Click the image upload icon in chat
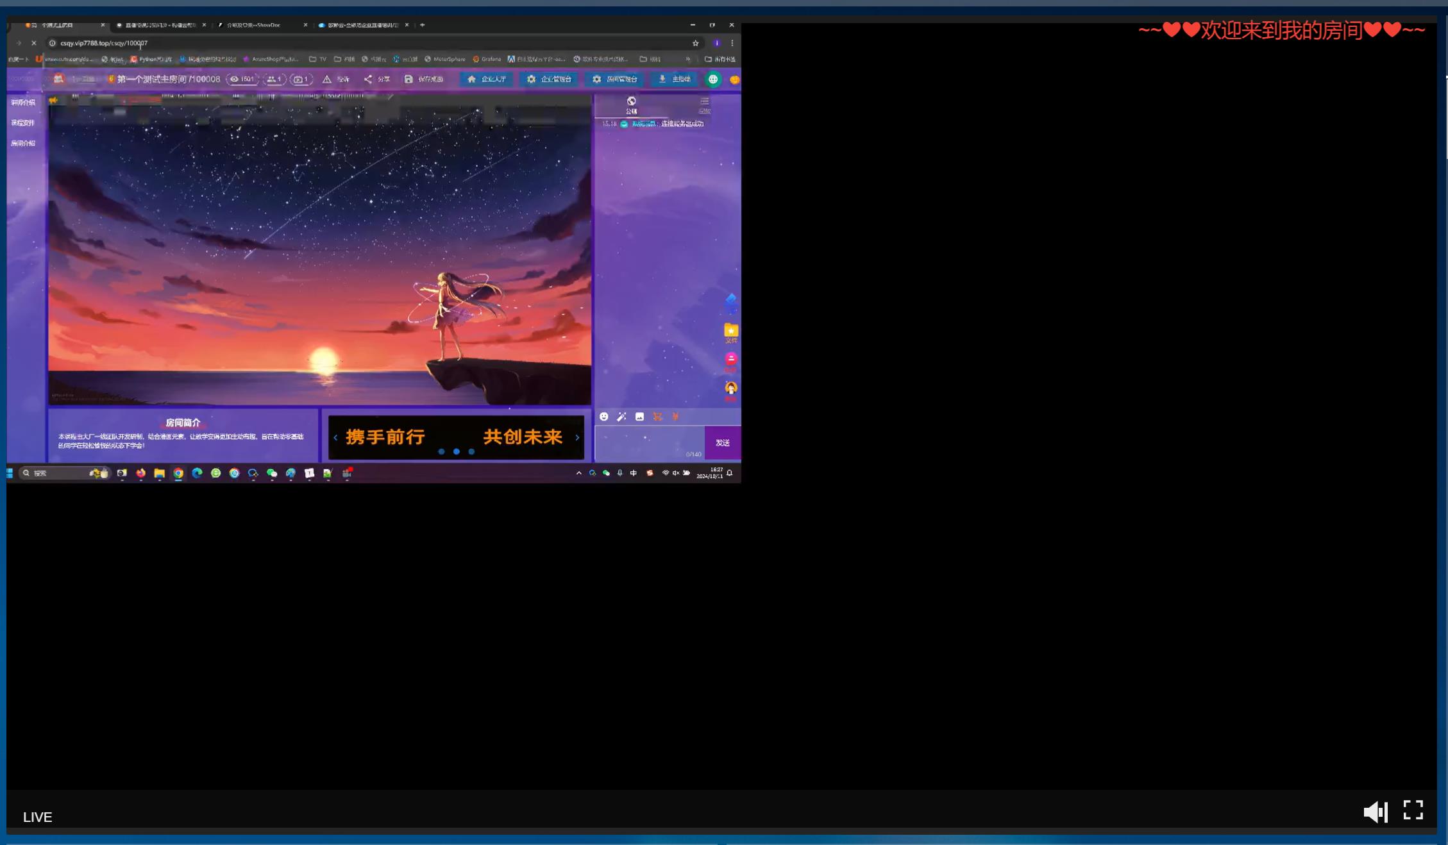The height and width of the screenshot is (845, 1448). (x=639, y=417)
